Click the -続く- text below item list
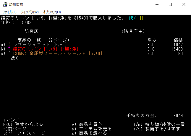The width and height of the screenshot is (191, 136). (15, 58)
